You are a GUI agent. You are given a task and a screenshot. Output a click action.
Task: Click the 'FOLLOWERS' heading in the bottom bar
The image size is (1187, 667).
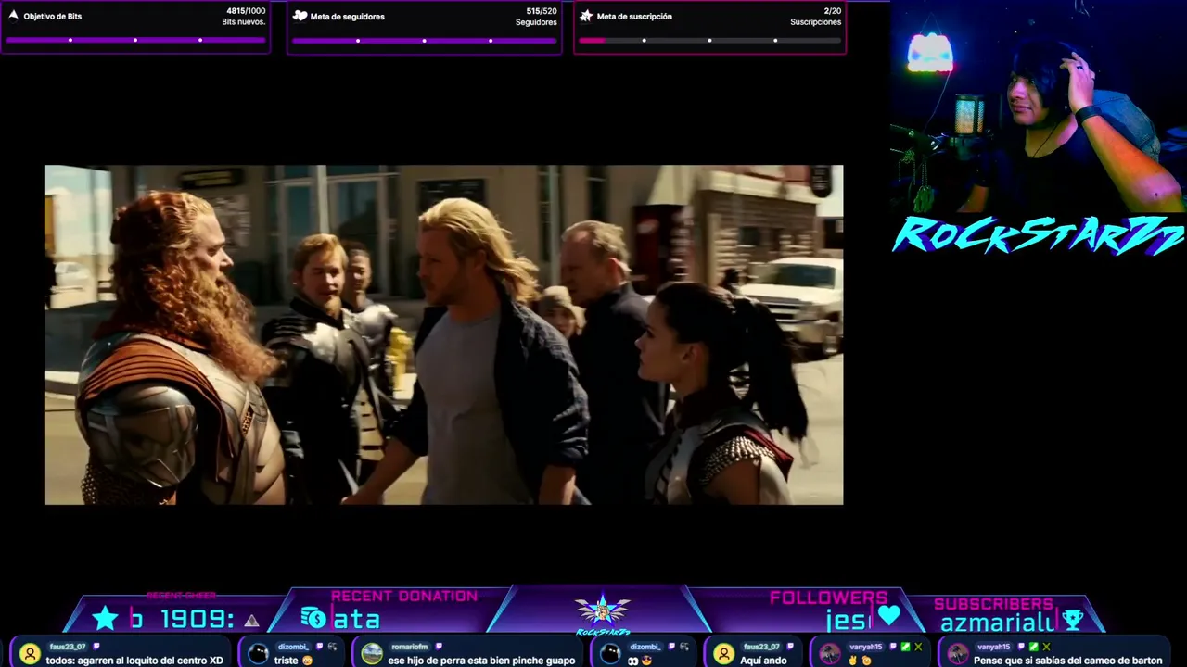(829, 598)
